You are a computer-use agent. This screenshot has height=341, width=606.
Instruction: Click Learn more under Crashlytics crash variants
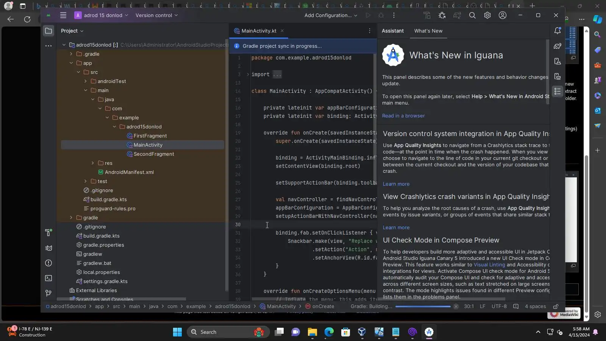pyautogui.click(x=396, y=228)
